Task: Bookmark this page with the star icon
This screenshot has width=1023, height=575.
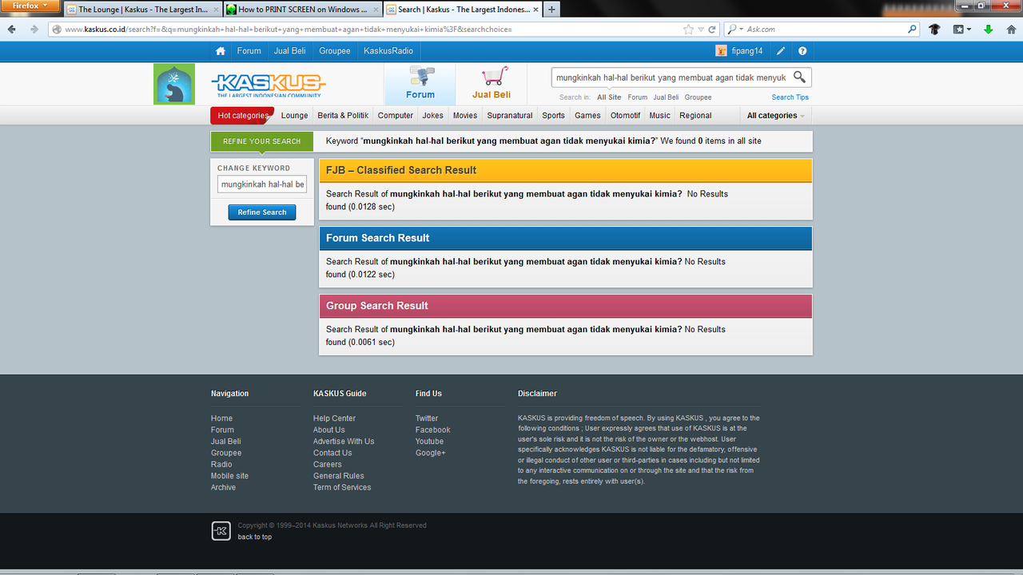Action: [x=688, y=30]
